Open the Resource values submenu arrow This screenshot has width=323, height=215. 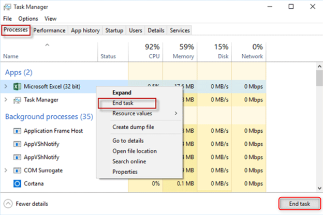[x=175, y=113]
